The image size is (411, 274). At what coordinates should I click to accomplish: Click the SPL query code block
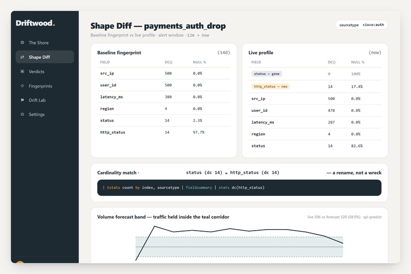239,188
